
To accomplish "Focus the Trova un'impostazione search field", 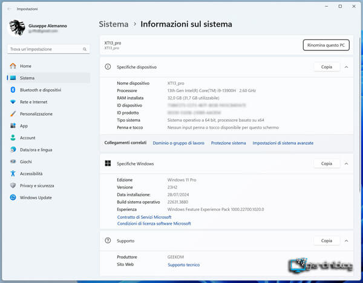I will tap(48, 49).
